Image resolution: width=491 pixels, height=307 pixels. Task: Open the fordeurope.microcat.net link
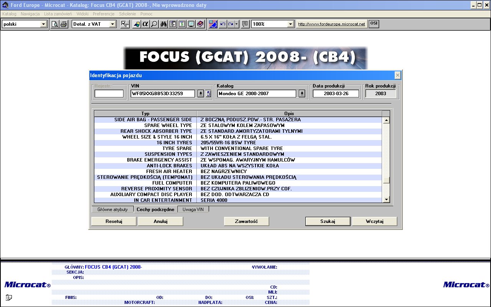click(x=332, y=24)
